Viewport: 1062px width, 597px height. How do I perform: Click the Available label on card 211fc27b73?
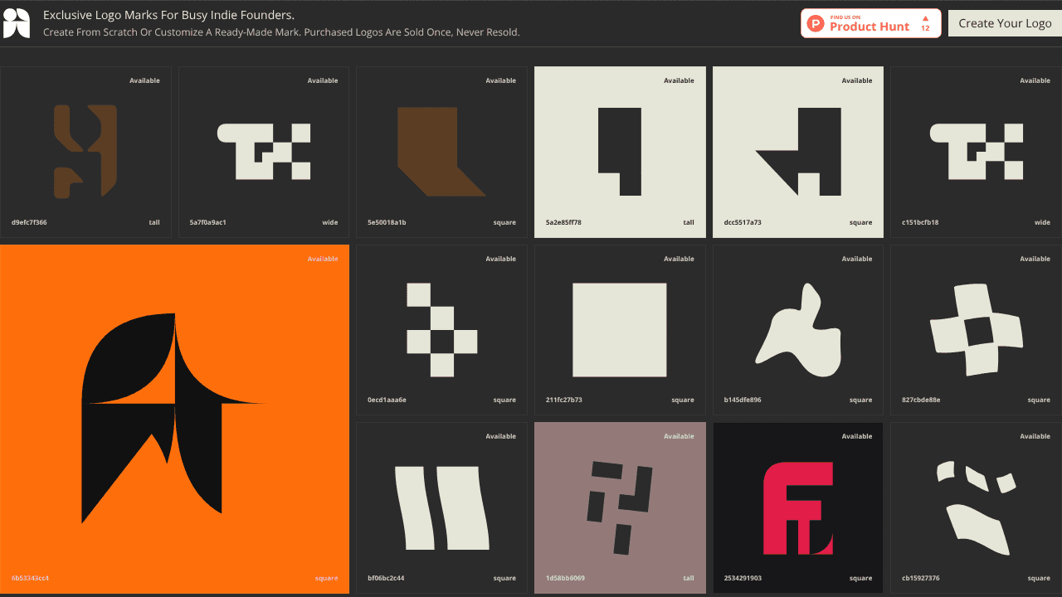[x=679, y=259]
